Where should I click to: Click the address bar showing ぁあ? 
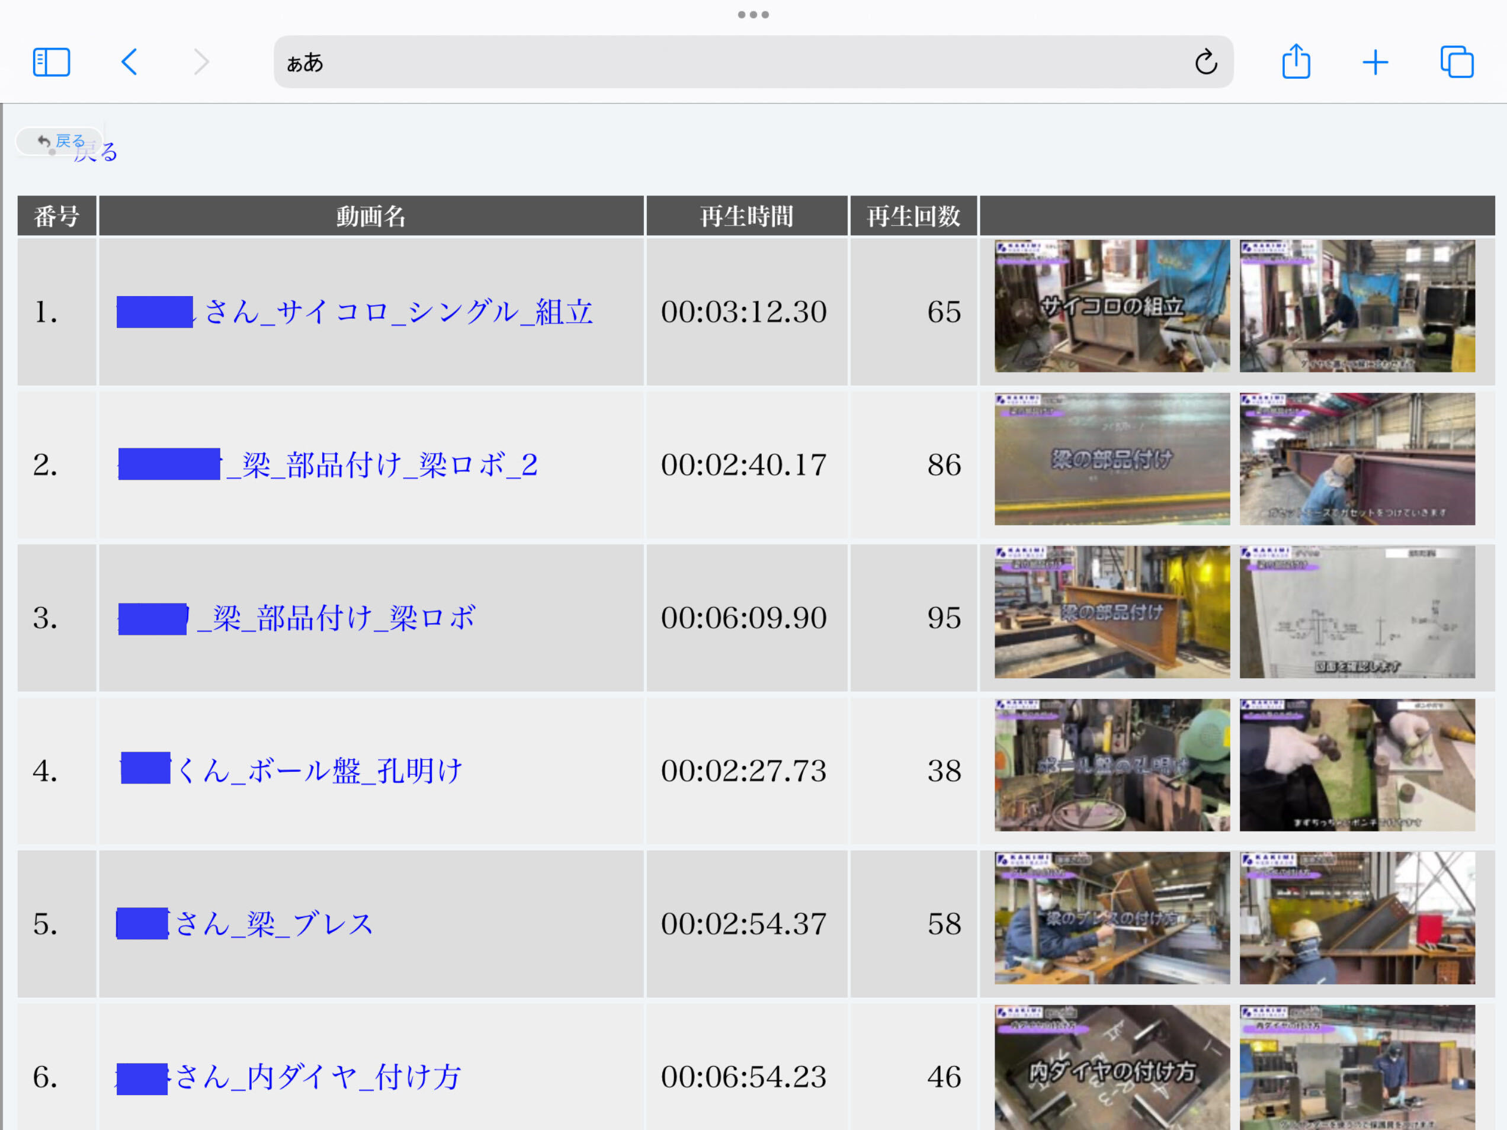754,62
